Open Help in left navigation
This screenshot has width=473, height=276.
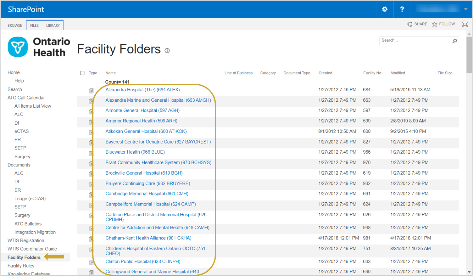19,81
